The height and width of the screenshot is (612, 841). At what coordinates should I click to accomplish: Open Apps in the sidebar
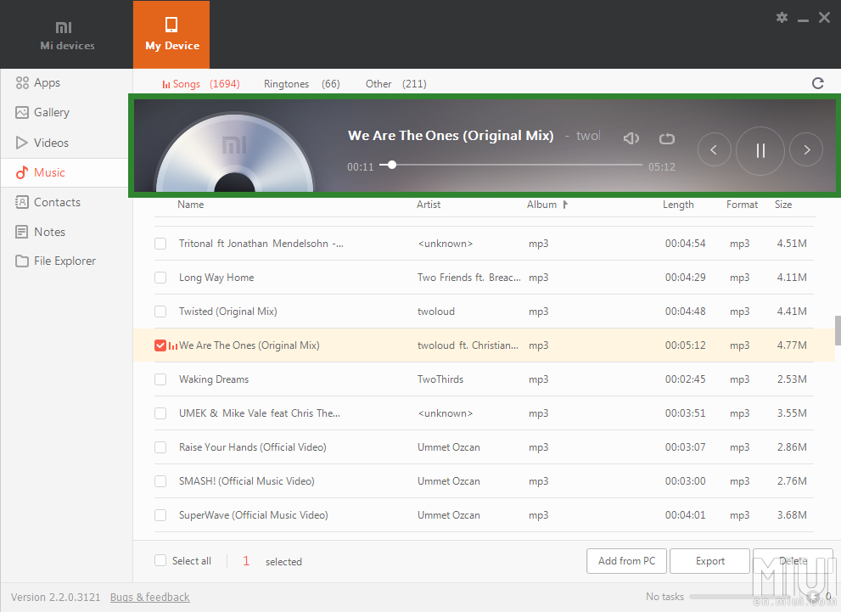point(37,82)
